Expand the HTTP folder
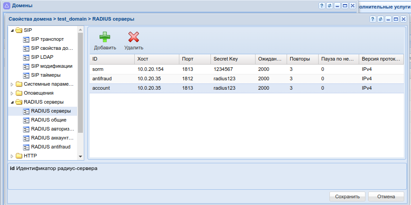Image resolution: width=411 pixels, height=205 pixels. 12,156
